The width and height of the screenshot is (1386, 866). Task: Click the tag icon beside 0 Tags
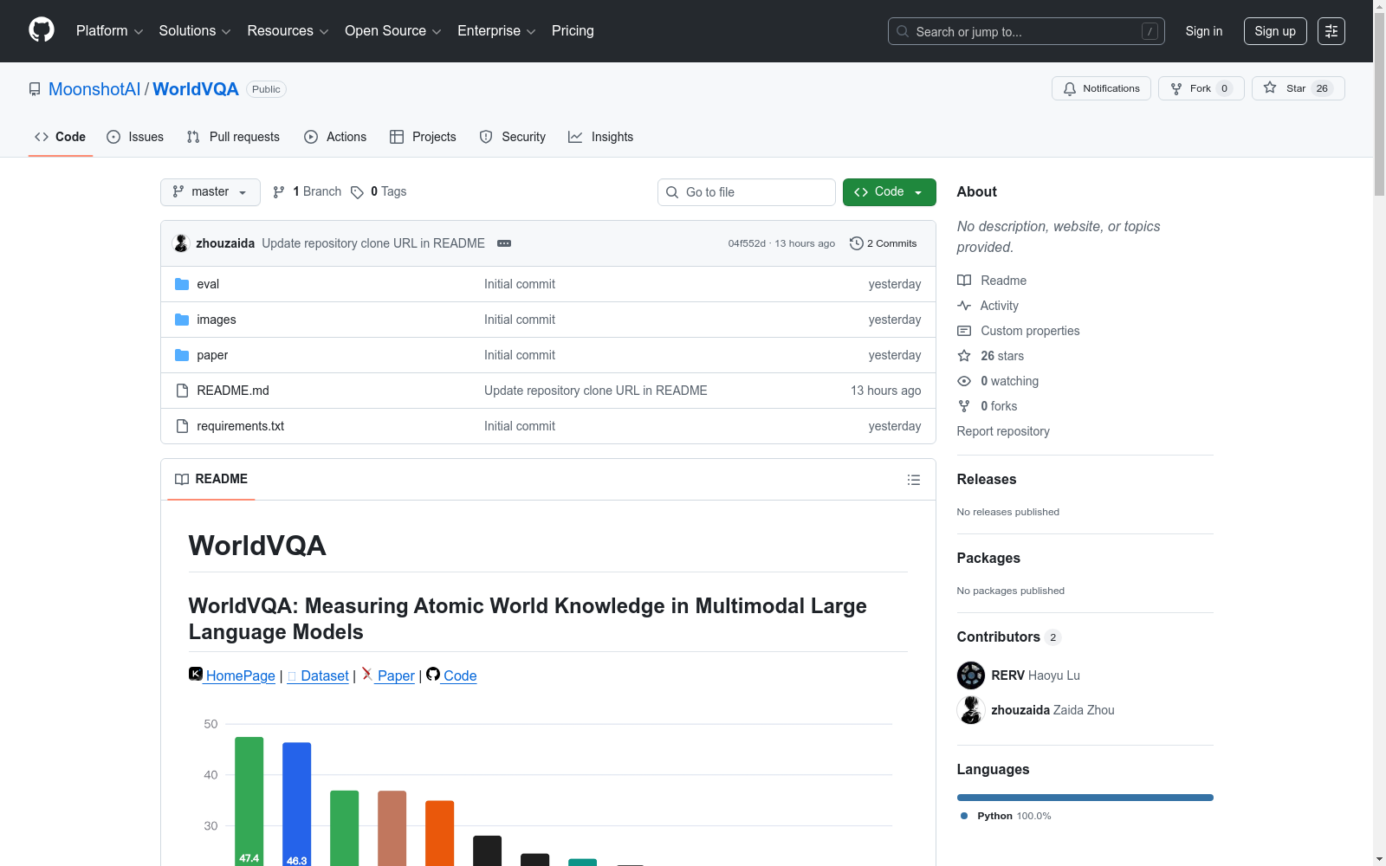point(357,192)
